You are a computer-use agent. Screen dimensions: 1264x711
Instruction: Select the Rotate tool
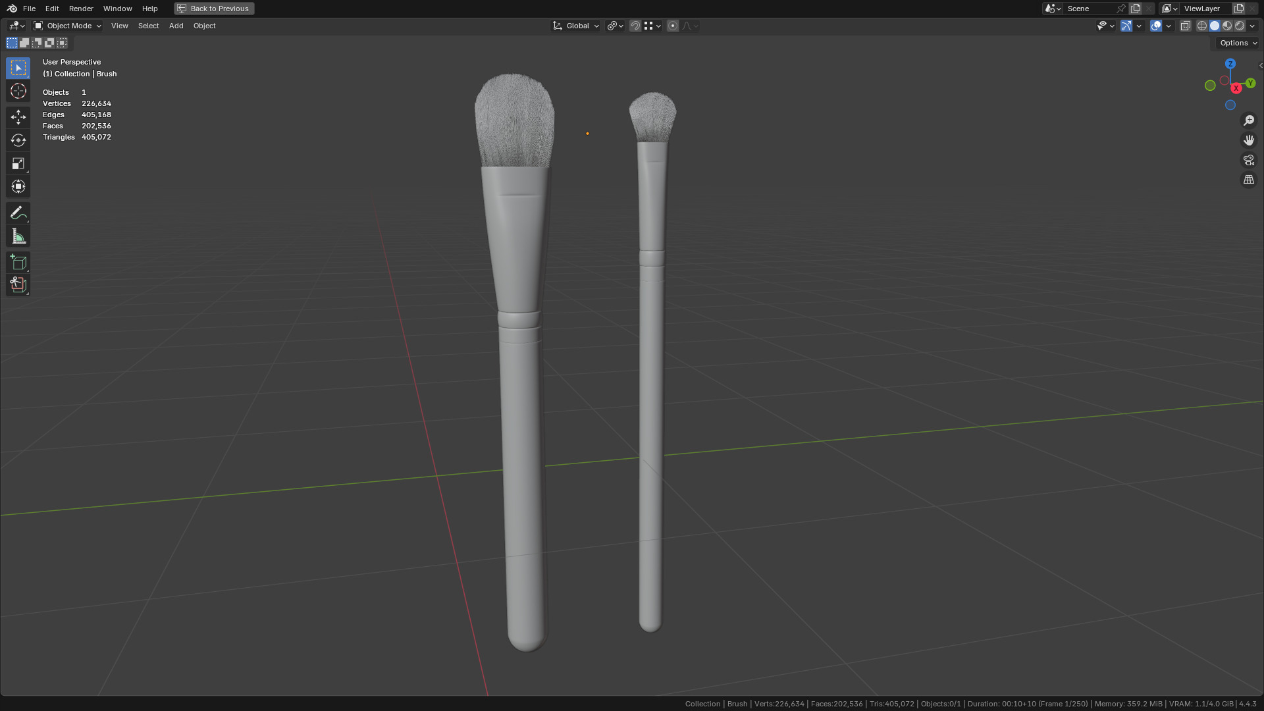[x=18, y=140]
